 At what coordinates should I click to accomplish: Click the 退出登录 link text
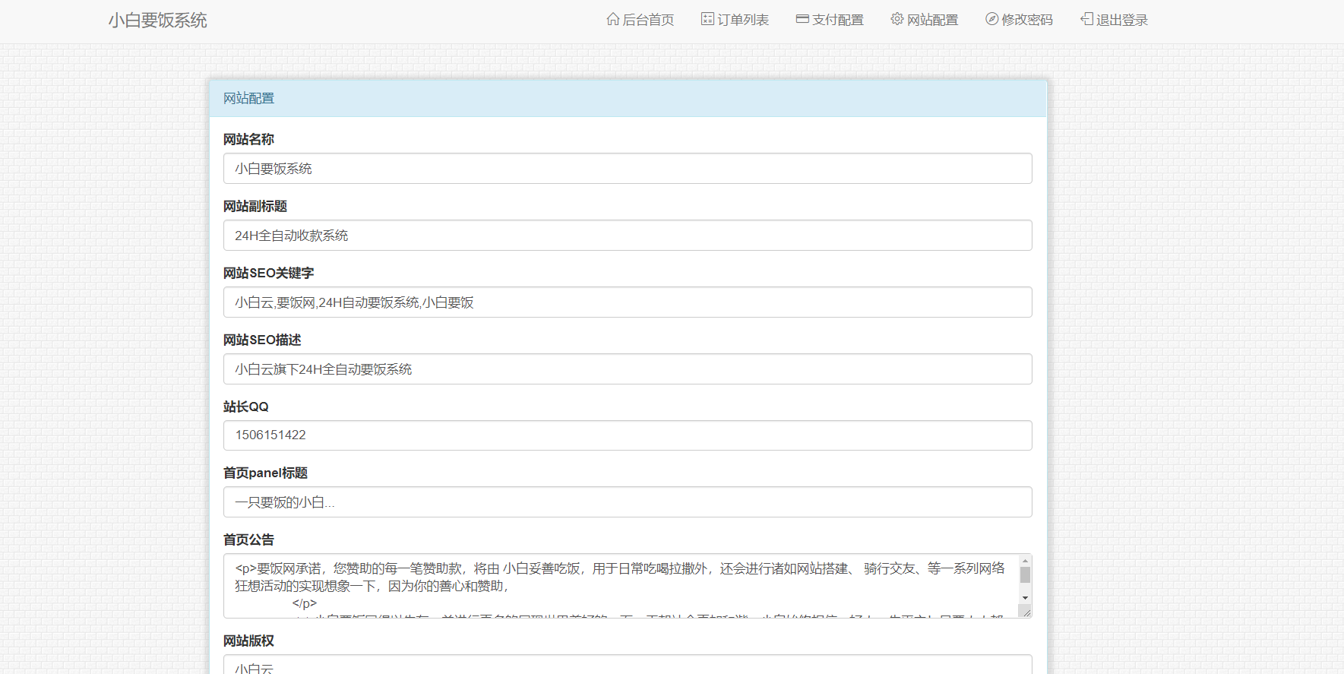pyautogui.click(x=1121, y=20)
